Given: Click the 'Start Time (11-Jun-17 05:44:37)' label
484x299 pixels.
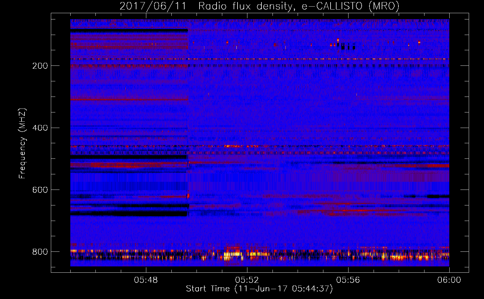Looking at the screenshot, I should tap(259, 289).
